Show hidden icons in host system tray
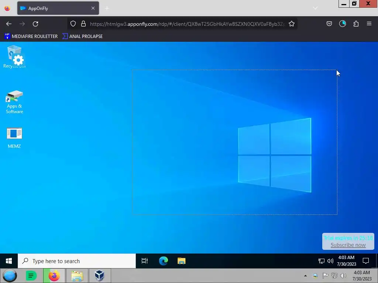 [x=305, y=276]
